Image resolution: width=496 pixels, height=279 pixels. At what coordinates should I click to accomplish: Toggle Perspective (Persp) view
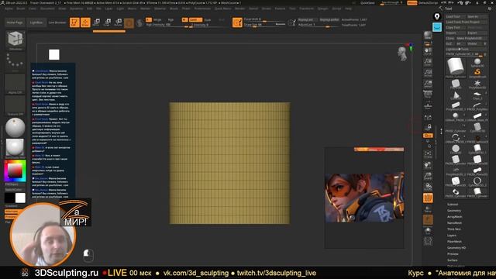[428, 95]
